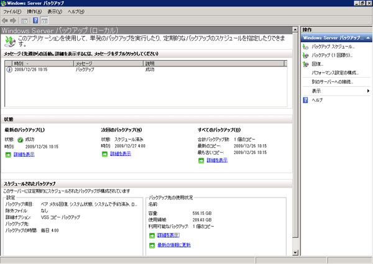
Task: Click the capacity value 596.15 GB
Action: tap(202, 213)
